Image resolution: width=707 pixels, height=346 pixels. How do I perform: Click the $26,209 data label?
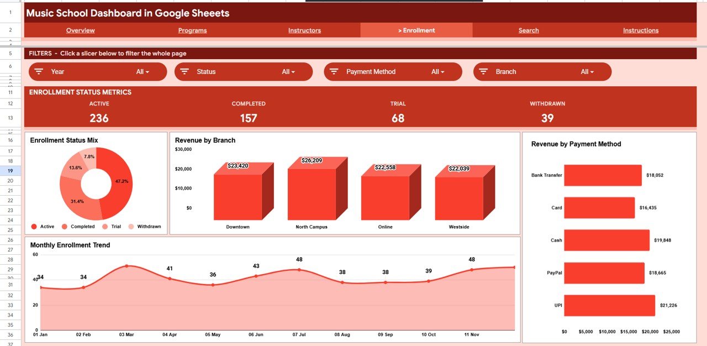click(x=312, y=160)
